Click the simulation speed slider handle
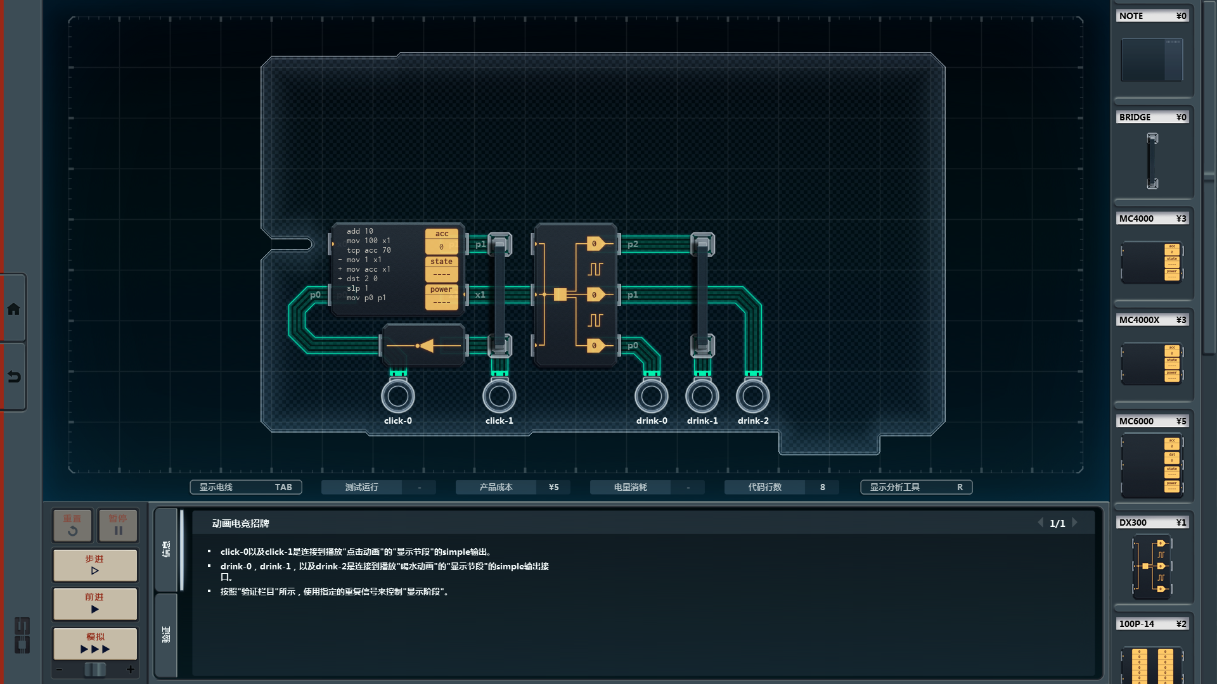1217x684 pixels. (95, 669)
